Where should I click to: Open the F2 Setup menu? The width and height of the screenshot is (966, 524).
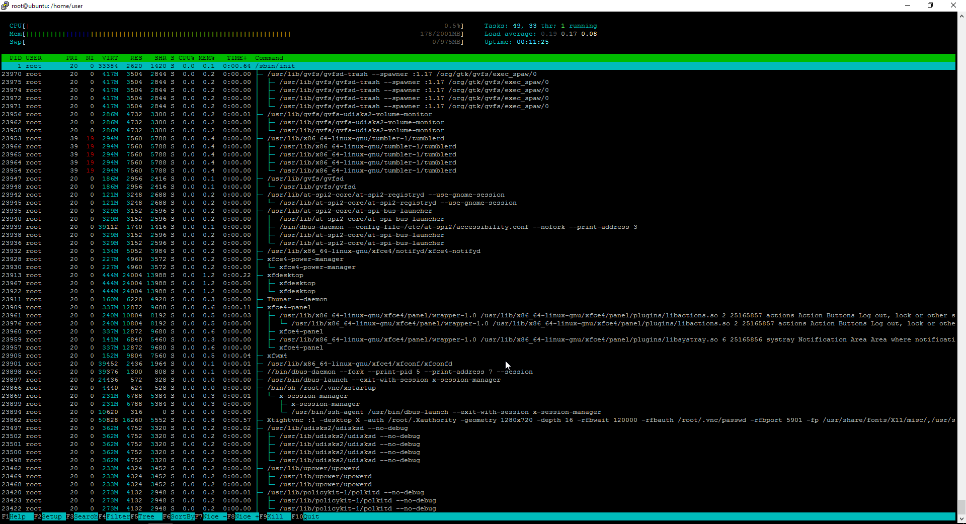click(x=51, y=516)
